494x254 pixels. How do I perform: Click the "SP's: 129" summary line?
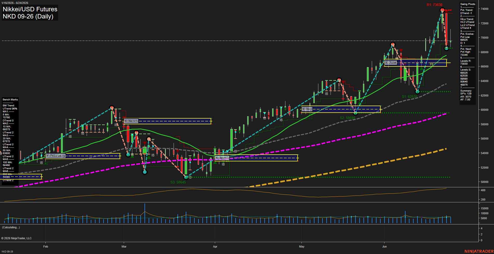point(466,94)
